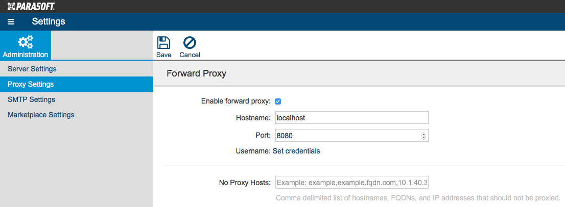Image resolution: width=565 pixels, height=207 pixels.
Task: Click inside the Port field showing 8080
Action: [348, 136]
